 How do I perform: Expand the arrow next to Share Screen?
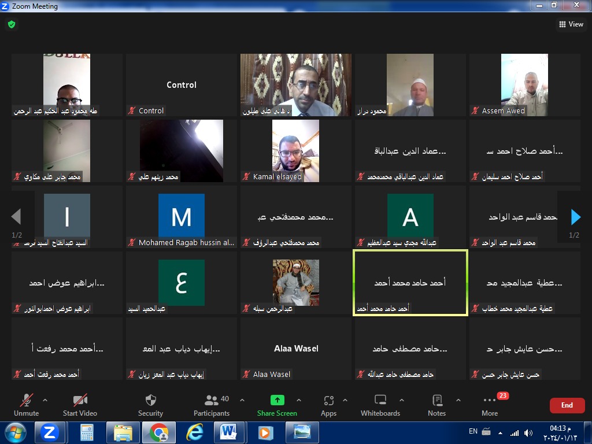coord(299,399)
